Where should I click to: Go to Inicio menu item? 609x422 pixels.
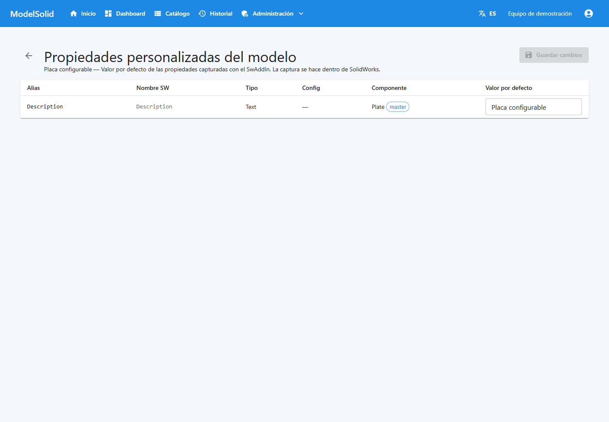[88, 14]
